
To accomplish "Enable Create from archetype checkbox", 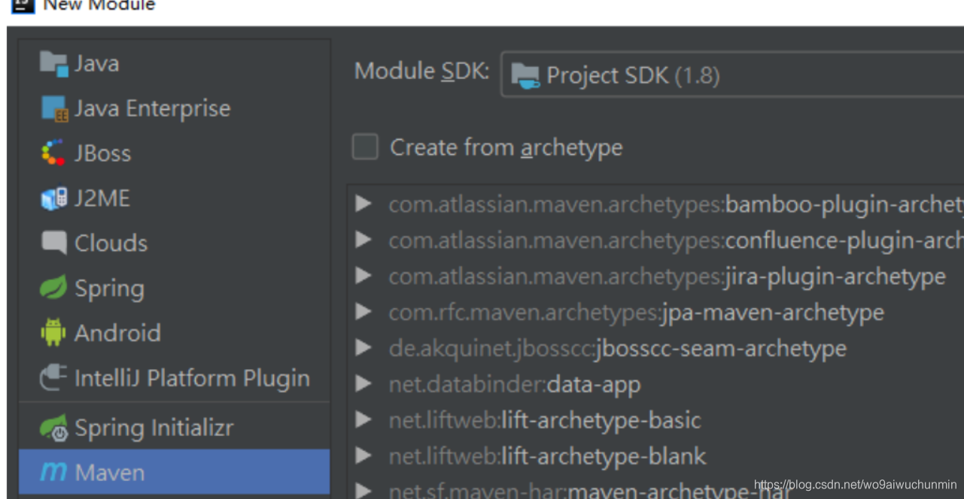I will [x=365, y=147].
